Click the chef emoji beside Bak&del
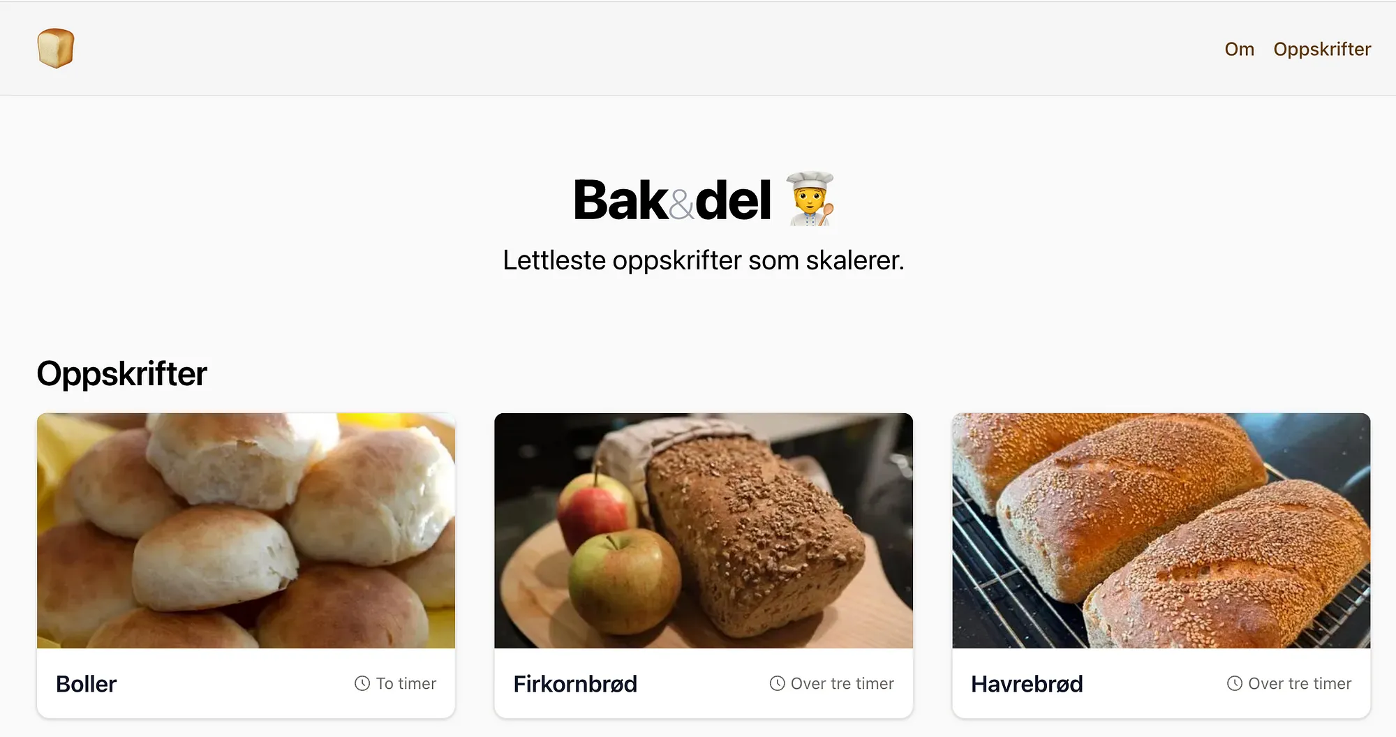1396x737 pixels. coord(810,200)
